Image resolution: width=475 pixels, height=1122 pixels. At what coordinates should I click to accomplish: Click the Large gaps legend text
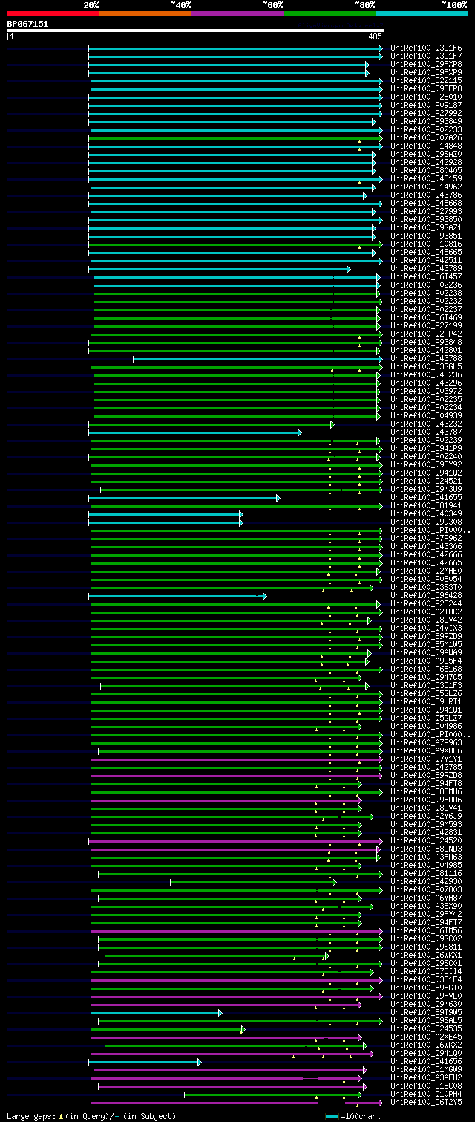tap(91, 1116)
